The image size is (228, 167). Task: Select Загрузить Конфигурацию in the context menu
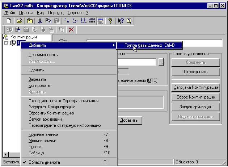69,107
